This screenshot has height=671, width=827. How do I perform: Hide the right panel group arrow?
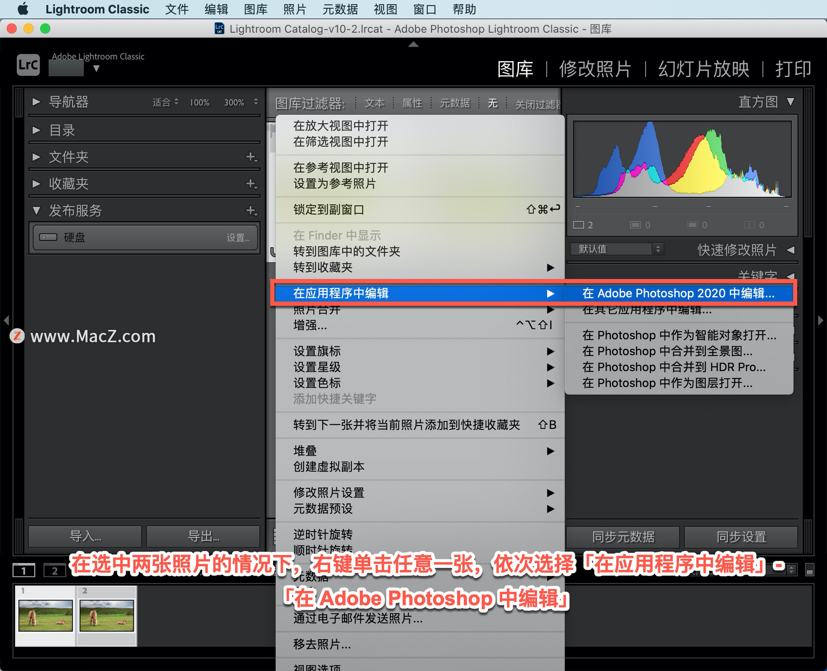(x=821, y=320)
